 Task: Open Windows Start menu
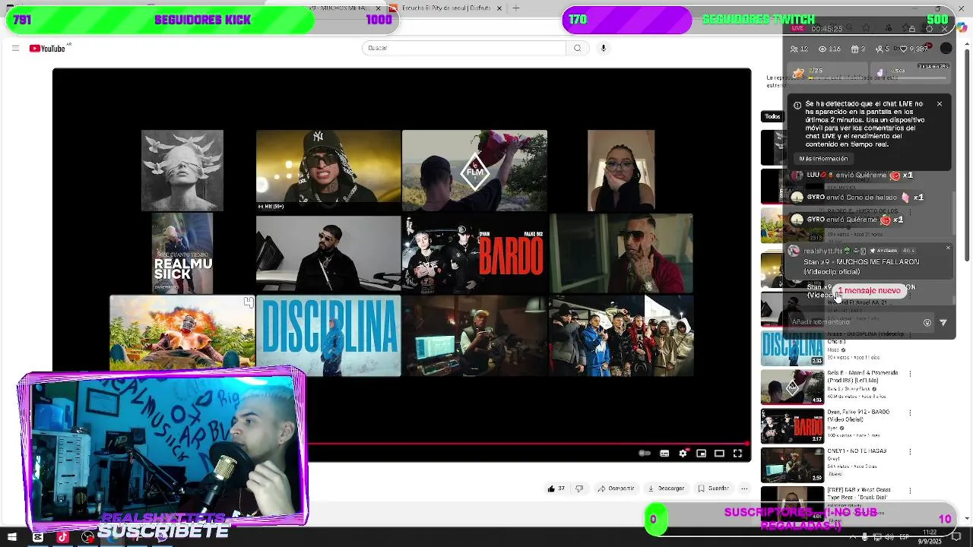tap(11, 537)
